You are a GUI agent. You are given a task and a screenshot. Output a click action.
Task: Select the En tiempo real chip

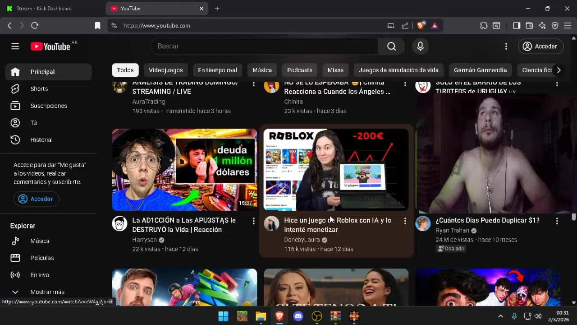coord(217,70)
